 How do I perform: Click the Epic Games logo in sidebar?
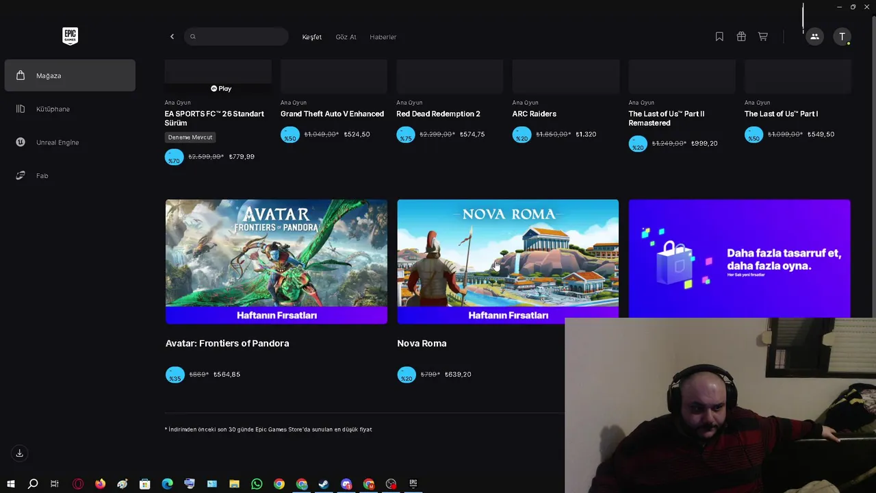click(x=70, y=36)
